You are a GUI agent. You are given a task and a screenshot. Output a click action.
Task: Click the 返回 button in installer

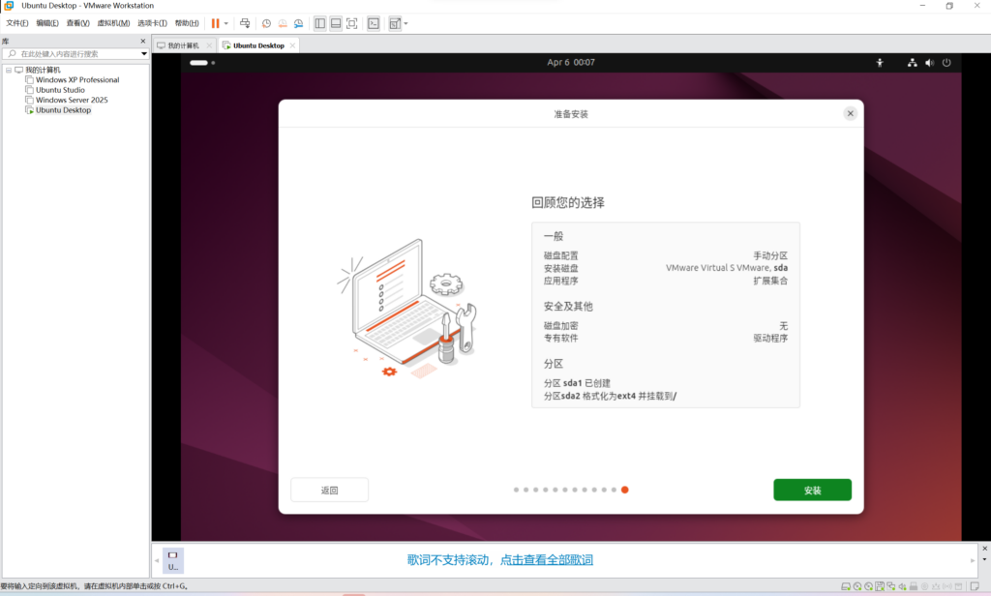click(x=329, y=490)
